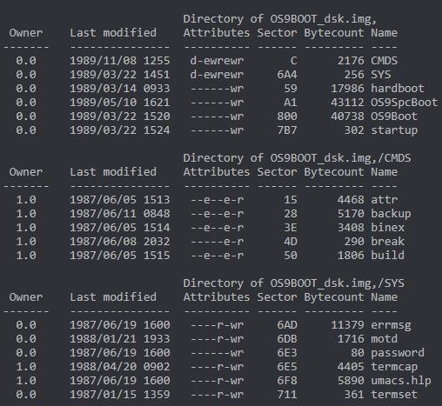Click the build command entry
Image resolution: width=442 pixels, height=406 pixels.
pyautogui.click(x=387, y=256)
